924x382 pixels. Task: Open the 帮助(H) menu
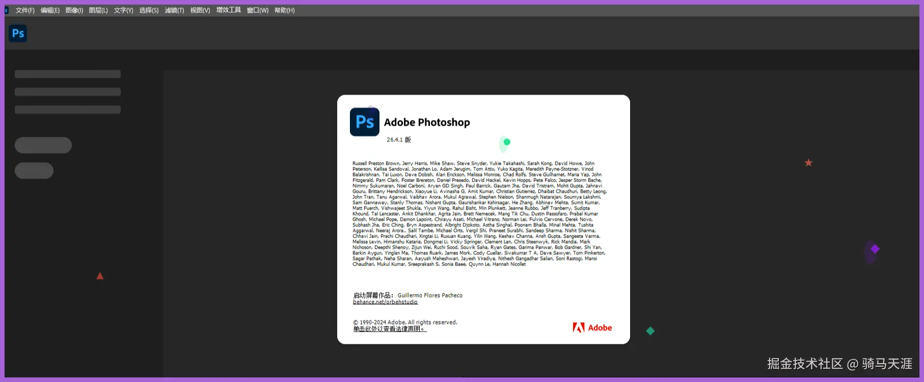[x=285, y=10]
